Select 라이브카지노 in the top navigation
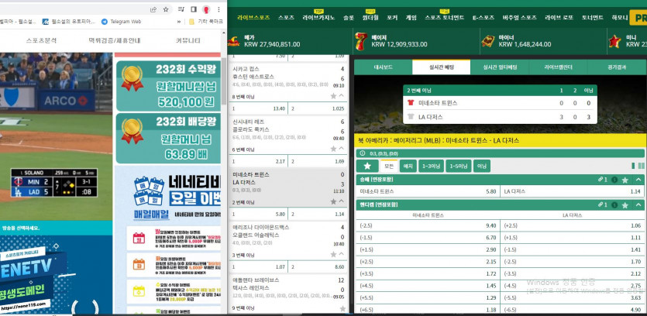 [318, 18]
